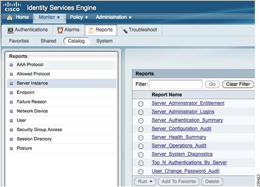Click the vertical panel splitter handle
The height and width of the screenshot is (187, 260).
pyautogui.click(x=123, y=155)
